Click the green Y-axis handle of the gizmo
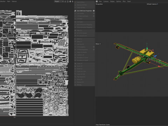 click(x=147, y=48)
